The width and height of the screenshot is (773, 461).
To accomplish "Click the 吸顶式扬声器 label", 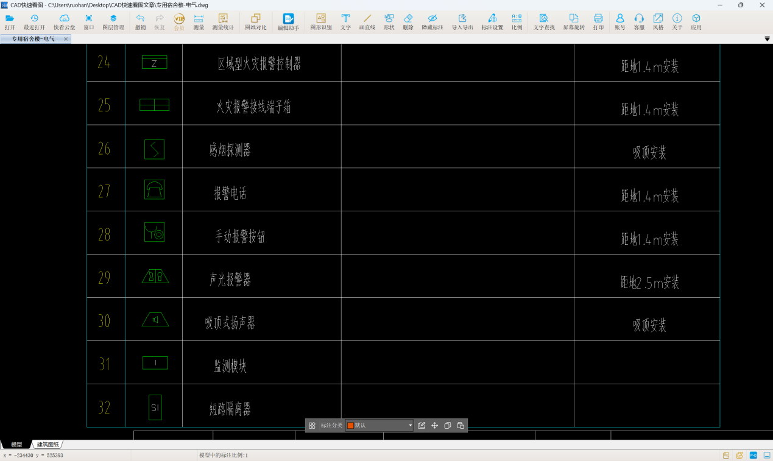I will coord(230,323).
